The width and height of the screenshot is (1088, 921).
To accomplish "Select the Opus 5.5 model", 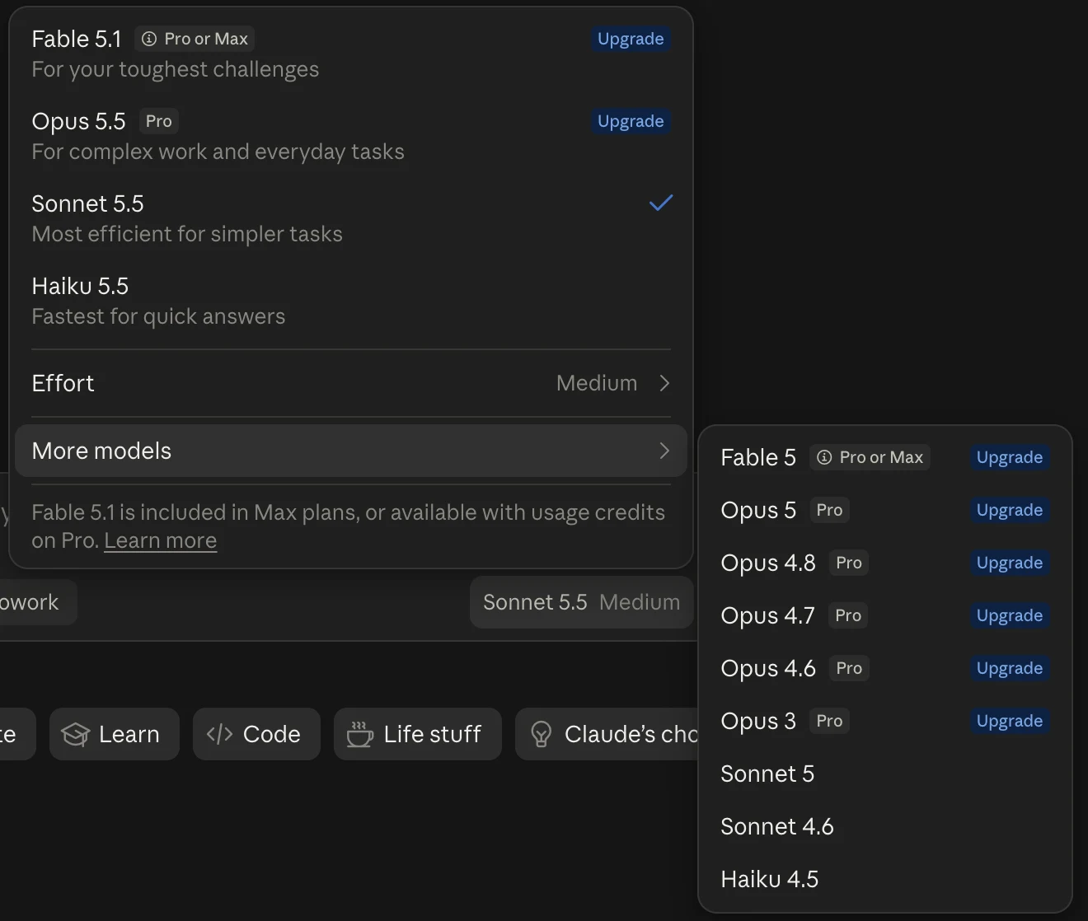I will click(x=351, y=136).
